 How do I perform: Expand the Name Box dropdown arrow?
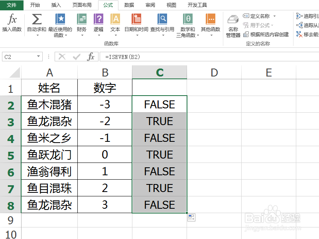tap(38, 56)
